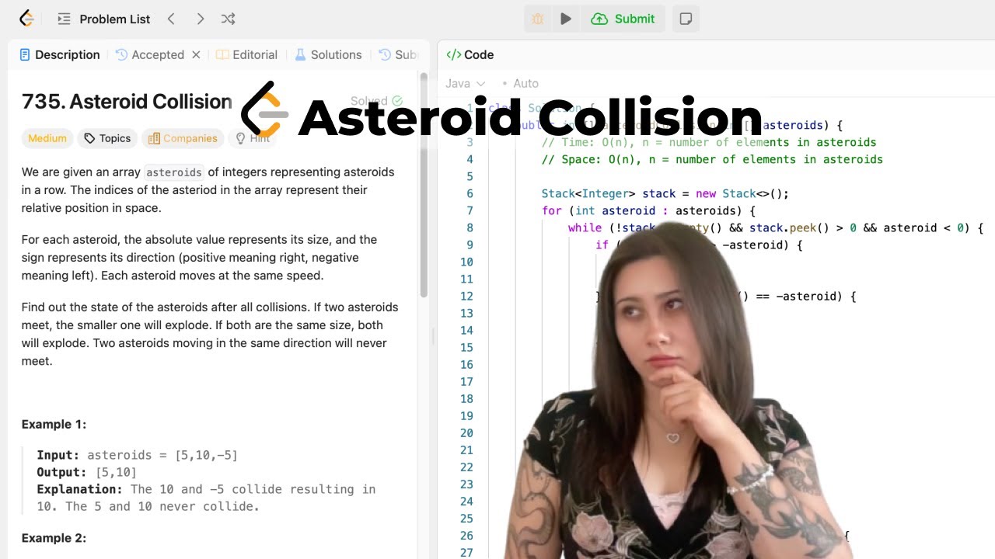995x559 pixels.
Task: Click the LeetCode logo icon
Action: pyautogui.click(x=26, y=19)
